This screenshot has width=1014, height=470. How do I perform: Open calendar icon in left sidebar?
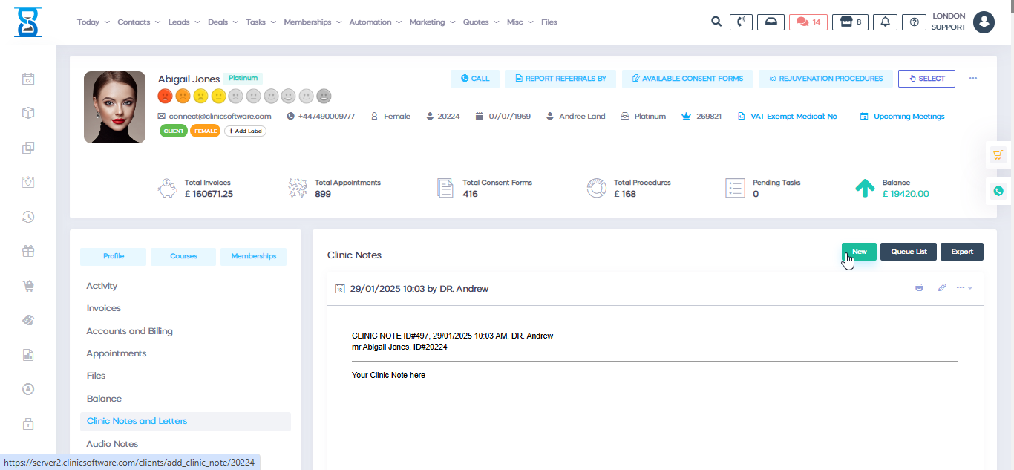[x=28, y=79]
